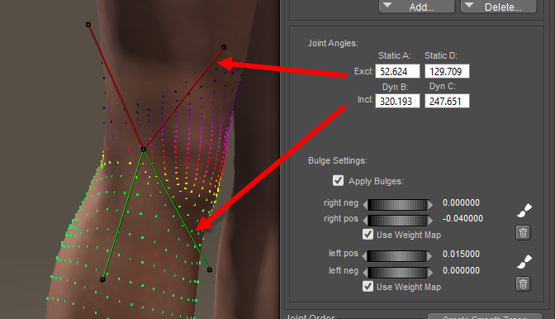Toggle Use Weight Map under left neg

368,286
